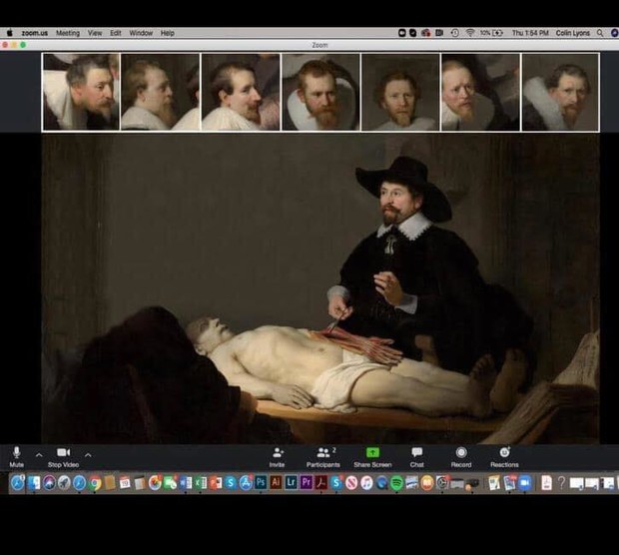This screenshot has height=555, width=619.
Task: Open Lightroom from the dock
Action: click(291, 482)
